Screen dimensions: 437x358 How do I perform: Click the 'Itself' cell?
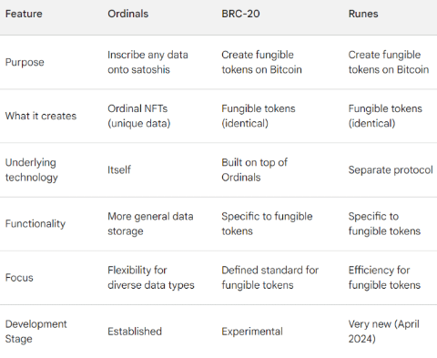119,169
